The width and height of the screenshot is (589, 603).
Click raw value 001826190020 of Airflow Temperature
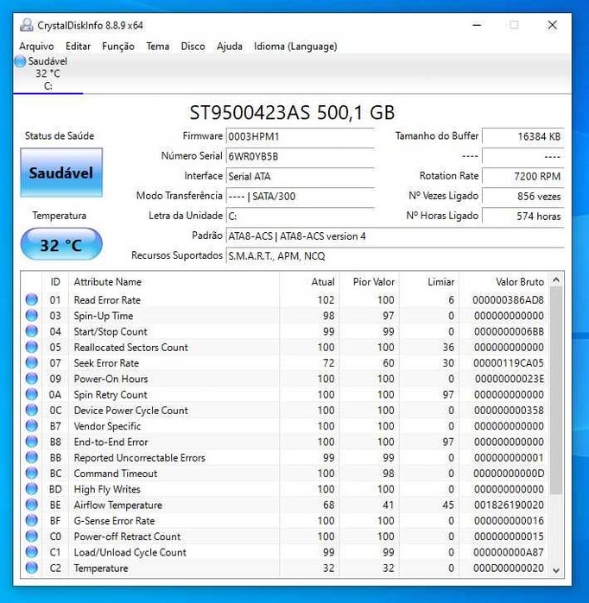pos(508,505)
